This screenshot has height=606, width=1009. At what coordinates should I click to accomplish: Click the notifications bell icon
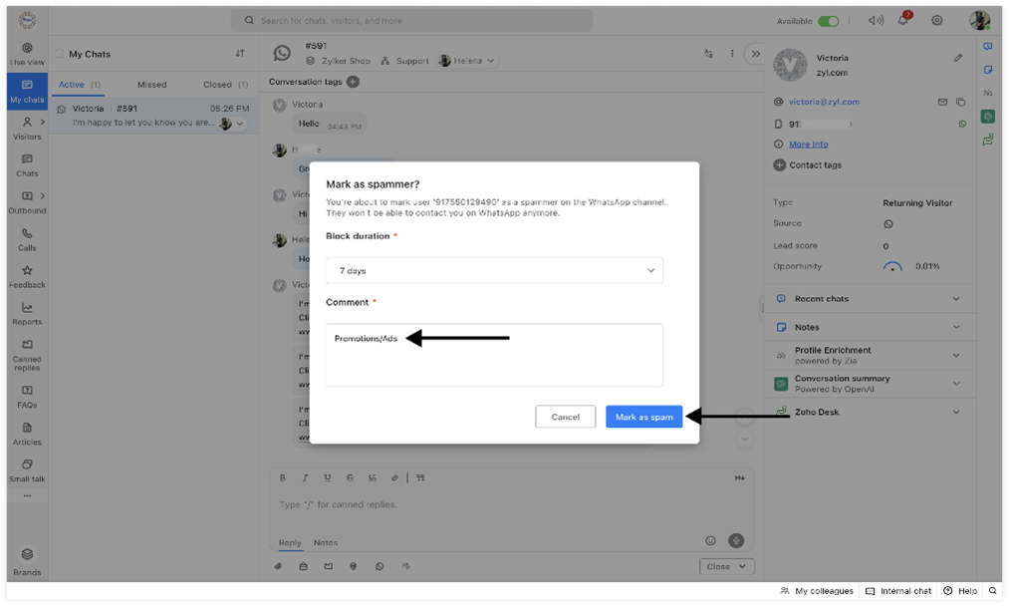click(904, 20)
